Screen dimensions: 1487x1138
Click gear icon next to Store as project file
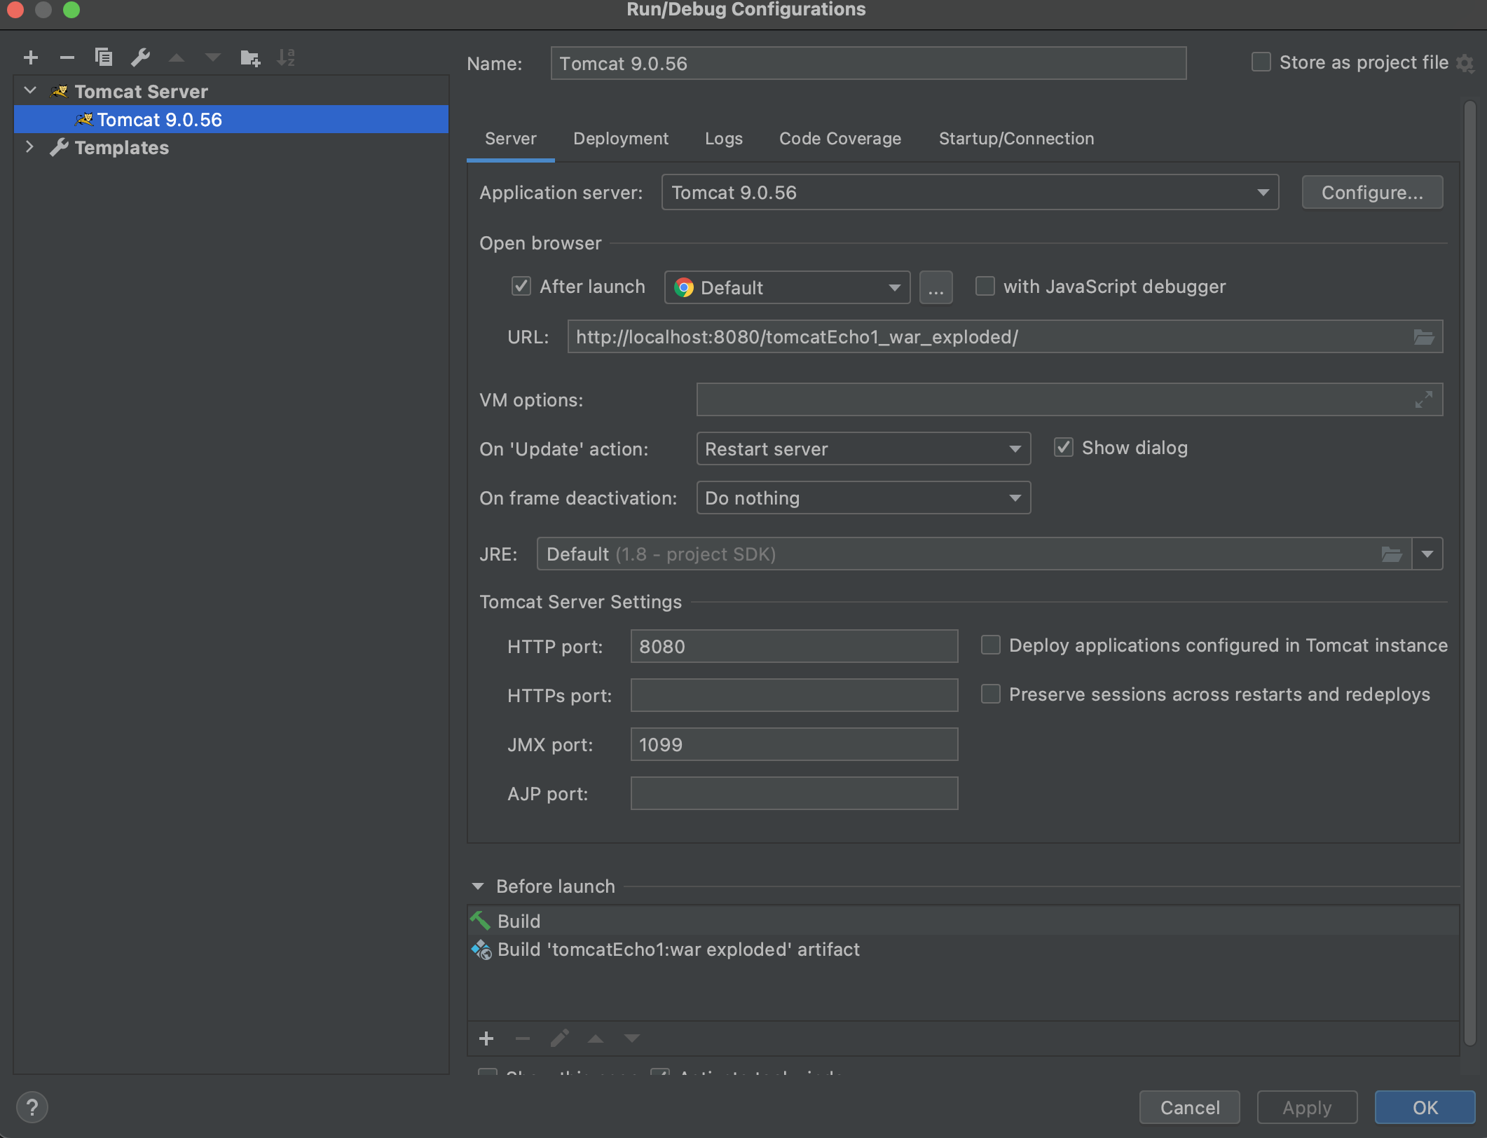click(1465, 64)
